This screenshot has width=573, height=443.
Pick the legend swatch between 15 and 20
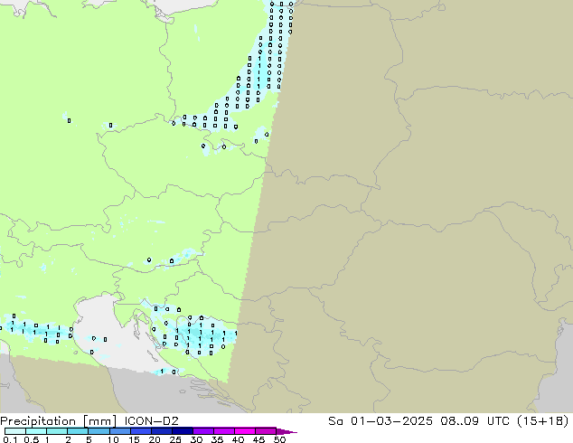[141, 431]
